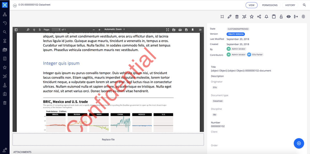Switch to the PERMISSIONS tab
310x154 pixels.
(270, 5)
